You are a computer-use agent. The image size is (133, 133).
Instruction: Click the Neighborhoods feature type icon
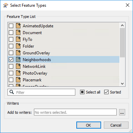[18, 59]
